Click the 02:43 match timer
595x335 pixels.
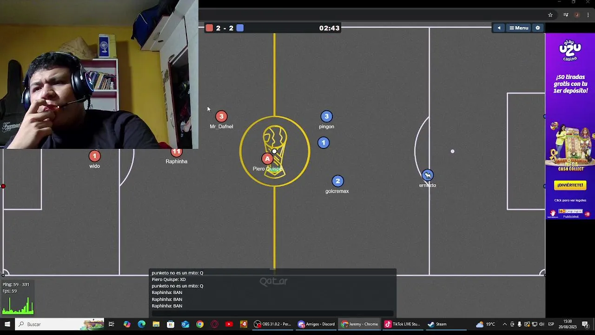(329, 28)
